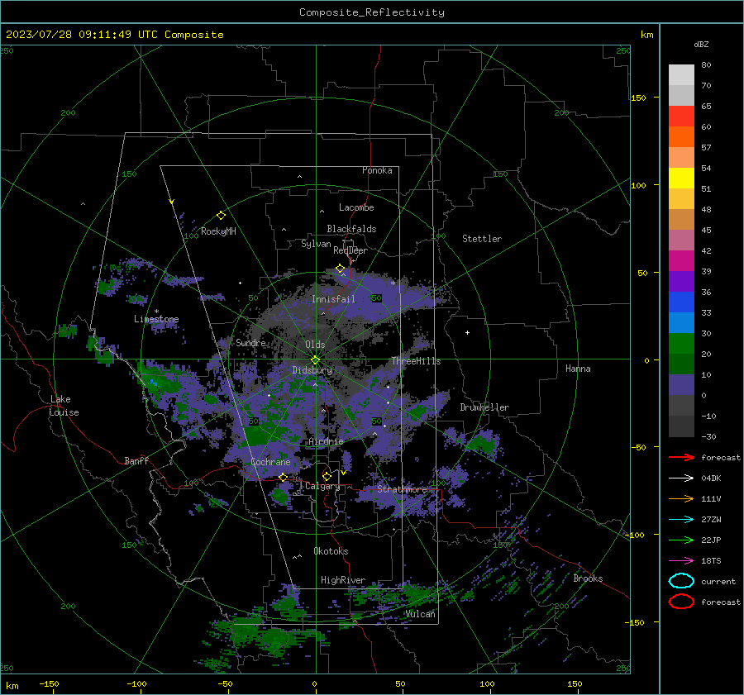Pick the light blue swatch above 30 dBZ
The width and height of the screenshot is (744, 695).
[681, 322]
